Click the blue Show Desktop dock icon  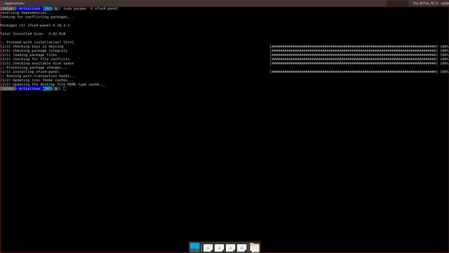[195, 247]
